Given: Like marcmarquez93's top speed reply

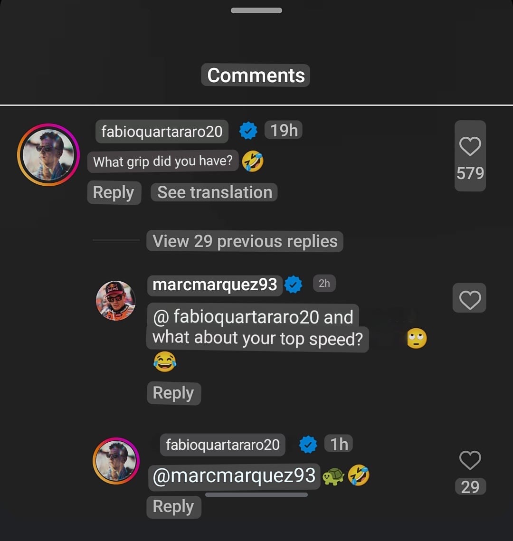Looking at the screenshot, I should pyautogui.click(x=470, y=299).
